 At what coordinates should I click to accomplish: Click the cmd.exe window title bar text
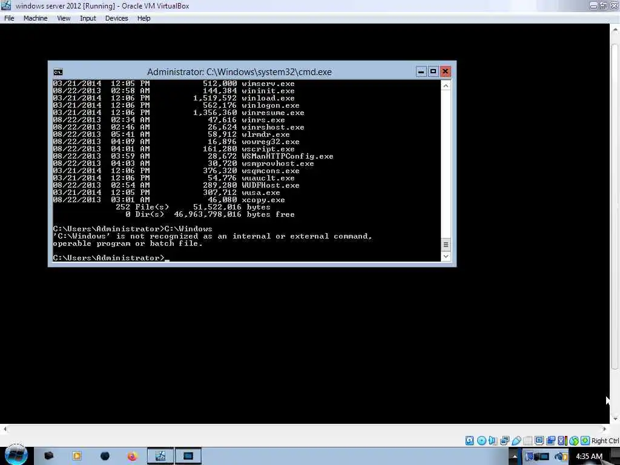239,72
